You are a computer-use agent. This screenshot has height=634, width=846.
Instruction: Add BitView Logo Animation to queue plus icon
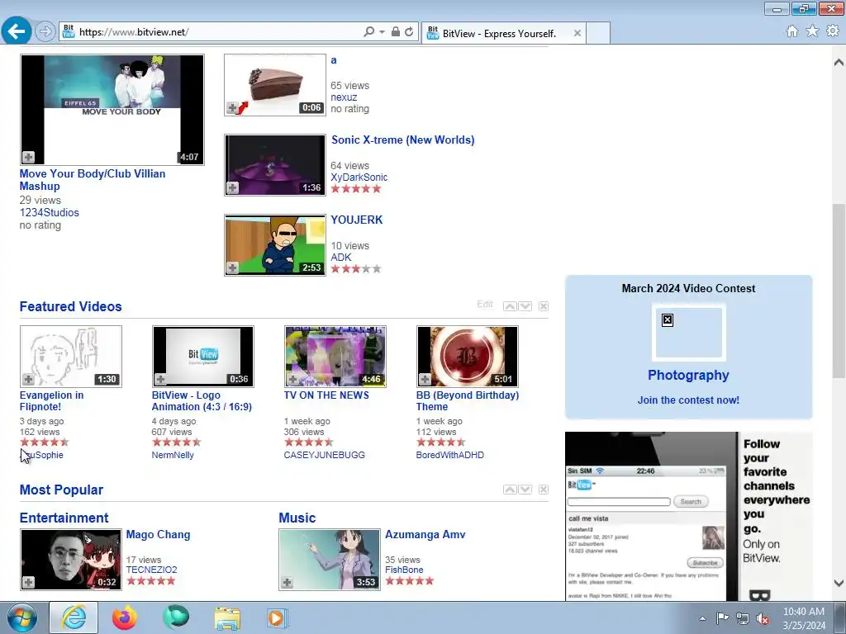161,379
